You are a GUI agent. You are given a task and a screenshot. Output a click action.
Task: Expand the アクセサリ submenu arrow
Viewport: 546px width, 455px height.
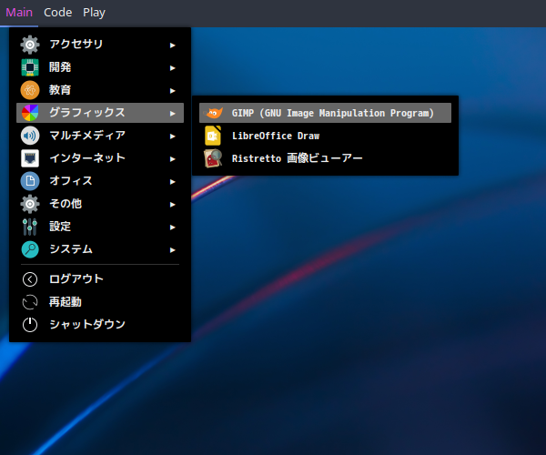pyautogui.click(x=172, y=45)
